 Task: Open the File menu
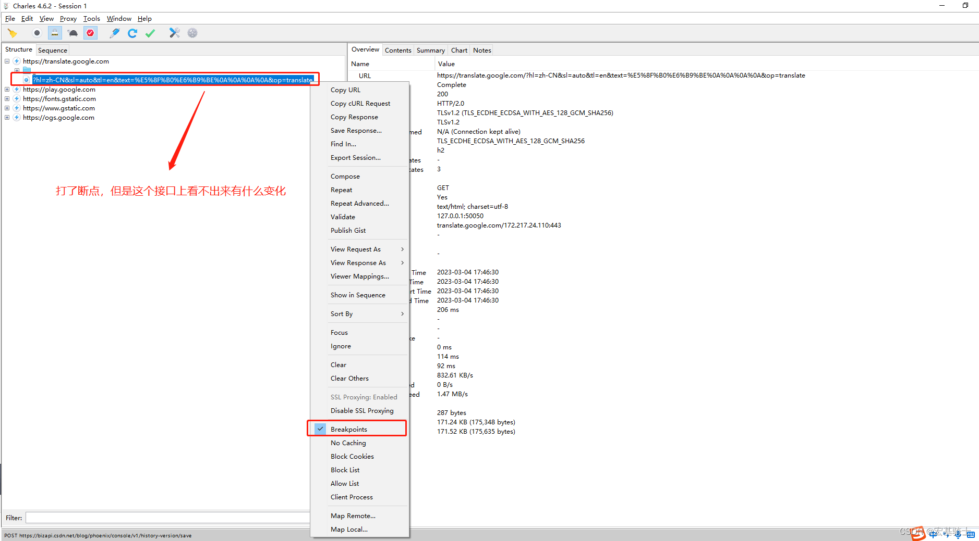tap(10, 19)
